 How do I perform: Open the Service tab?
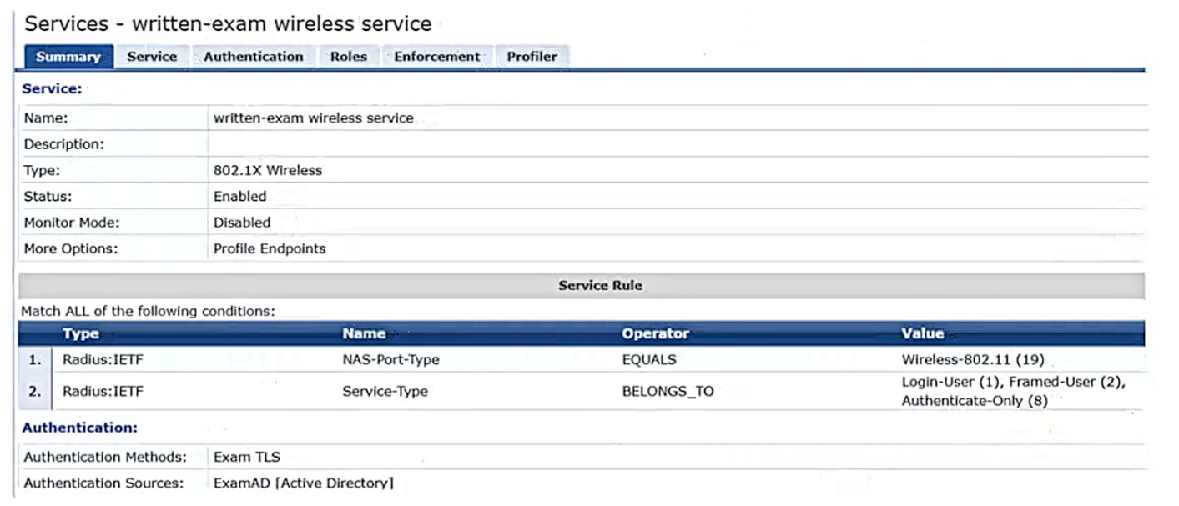[152, 57]
